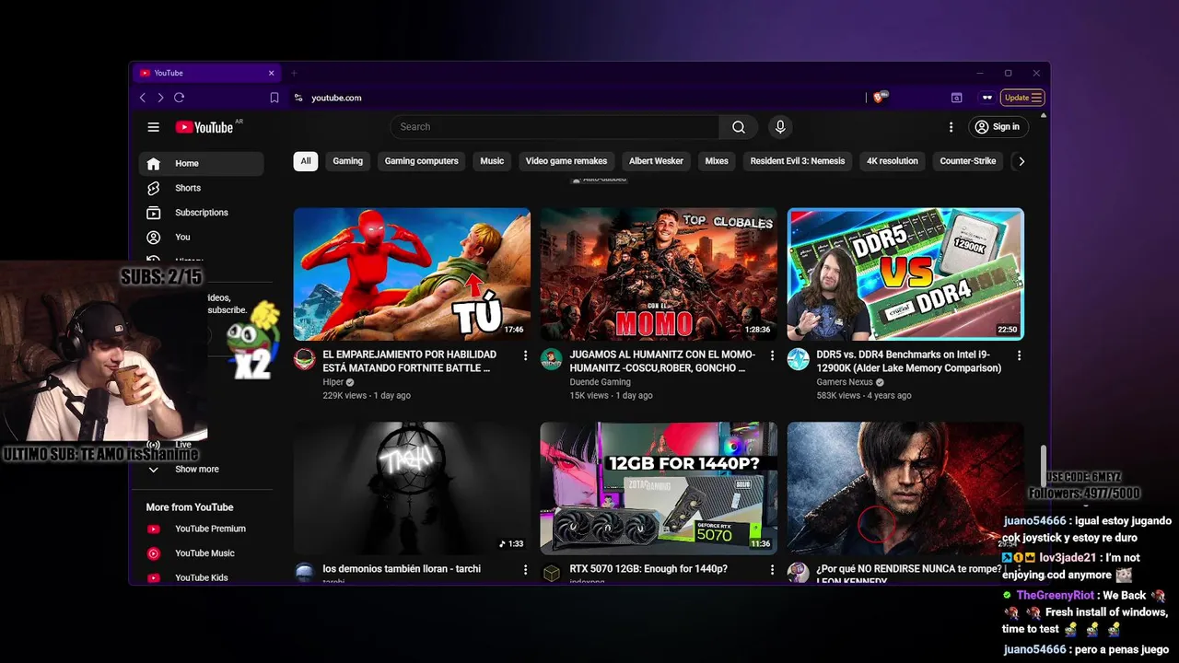Click the Sign in button
Image resolution: width=1179 pixels, height=663 pixels.
pos(998,127)
